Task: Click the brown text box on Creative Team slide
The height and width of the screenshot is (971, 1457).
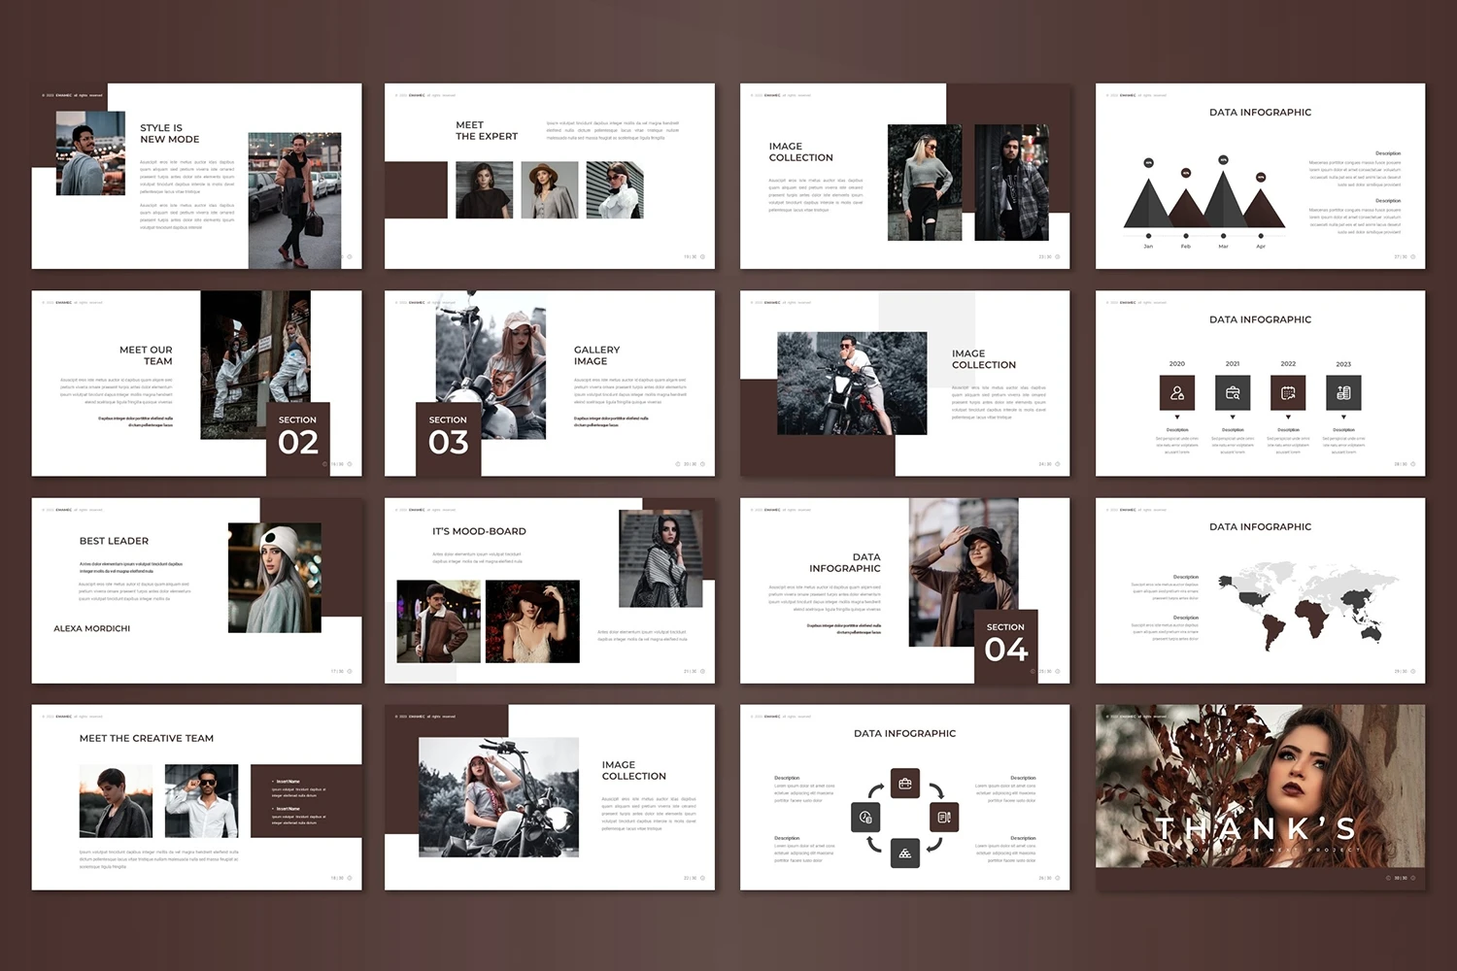Action: click(305, 800)
